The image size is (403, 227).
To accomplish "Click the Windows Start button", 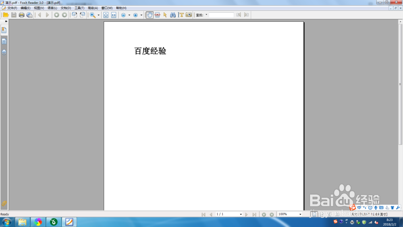I will pos(7,222).
